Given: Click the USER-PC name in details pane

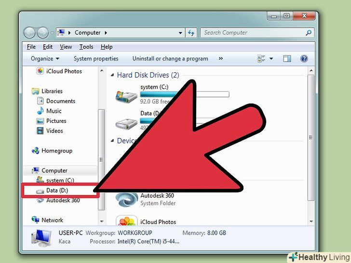Looking at the screenshot, I should [x=70, y=233].
